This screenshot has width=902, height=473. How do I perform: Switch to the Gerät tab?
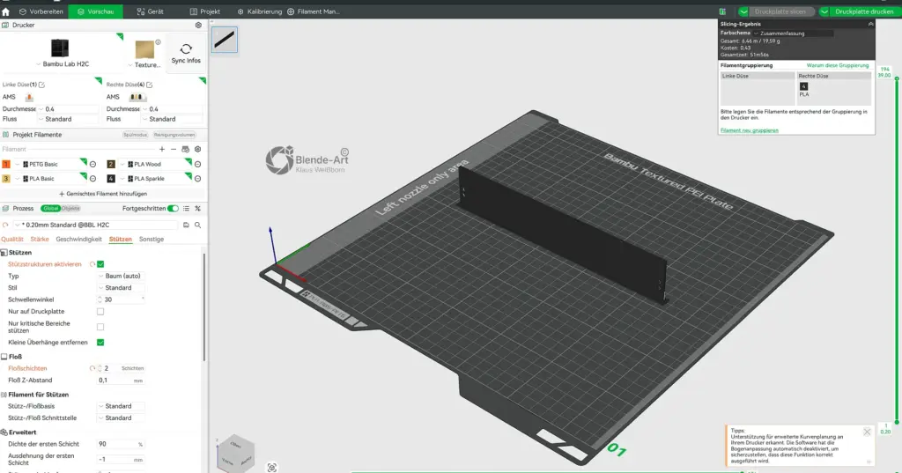(x=150, y=11)
